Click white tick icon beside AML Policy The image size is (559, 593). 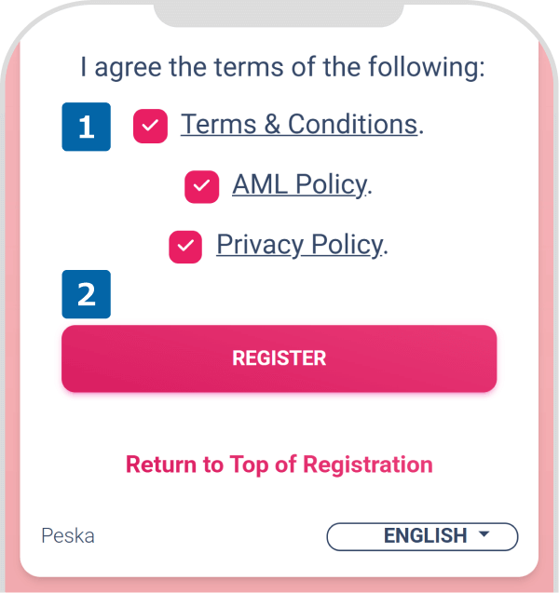pos(201,186)
